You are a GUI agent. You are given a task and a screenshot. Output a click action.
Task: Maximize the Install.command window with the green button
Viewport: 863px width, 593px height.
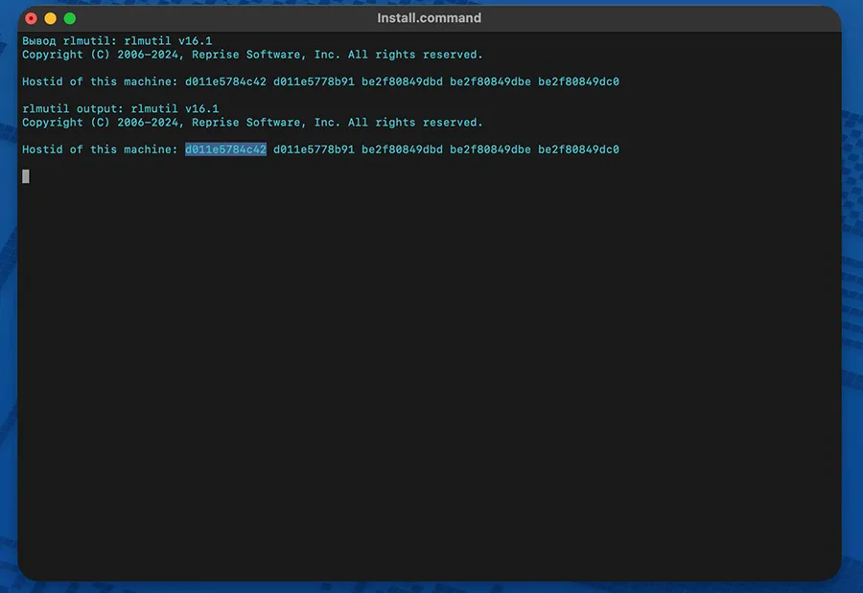[70, 19]
